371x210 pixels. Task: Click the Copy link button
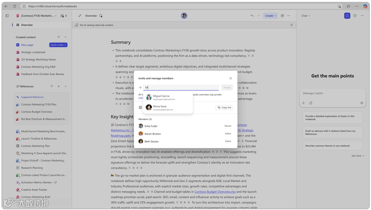click(224, 107)
